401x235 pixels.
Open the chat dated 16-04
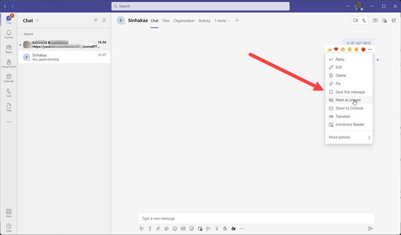[64, 44]
